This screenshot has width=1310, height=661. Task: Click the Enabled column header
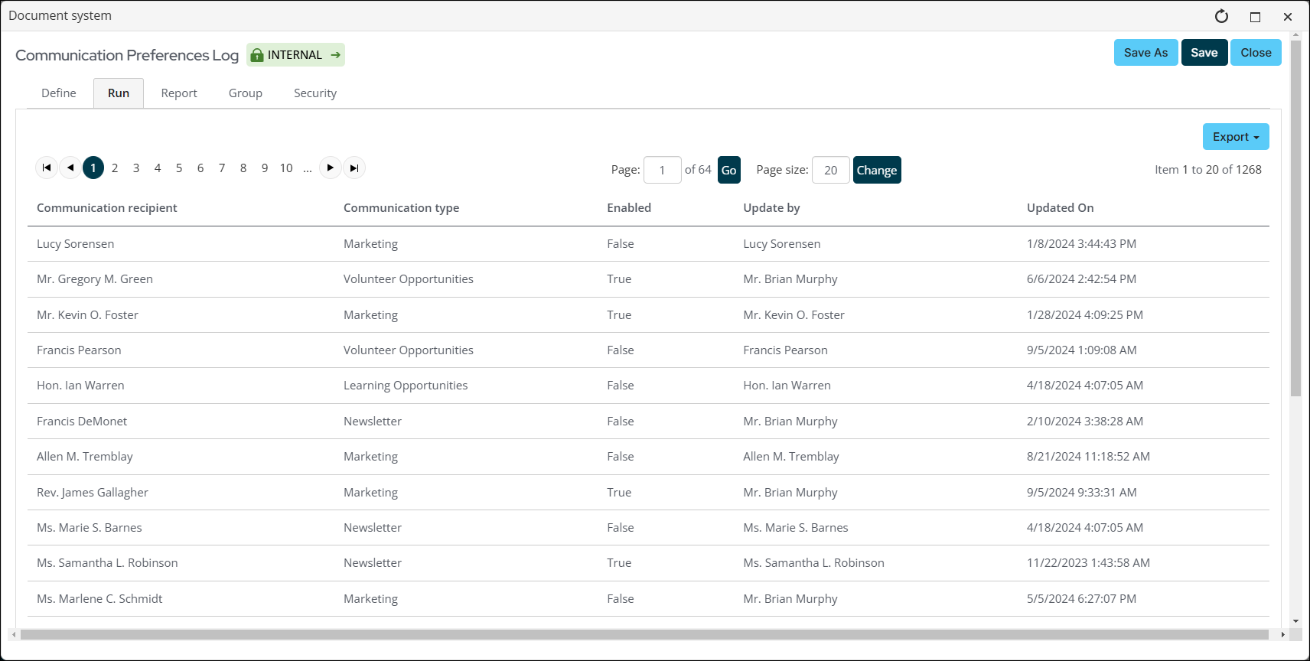coord(629,208)
